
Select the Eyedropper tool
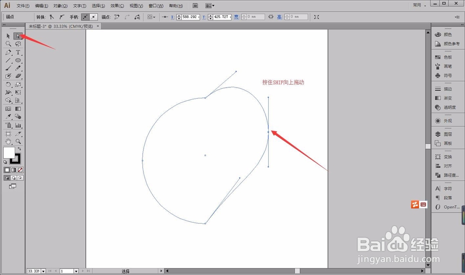(8, 116)
